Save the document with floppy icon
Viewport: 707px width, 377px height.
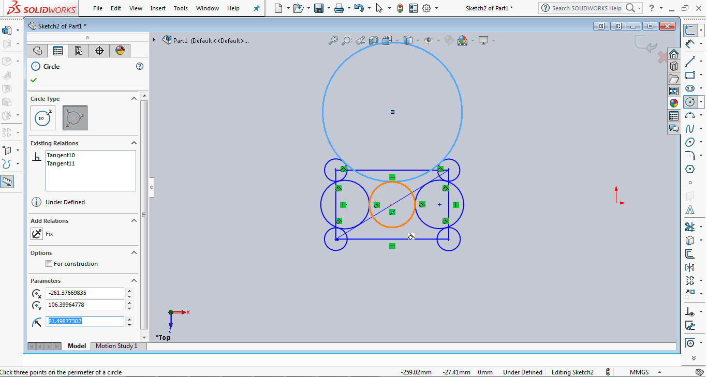[319, 8]
